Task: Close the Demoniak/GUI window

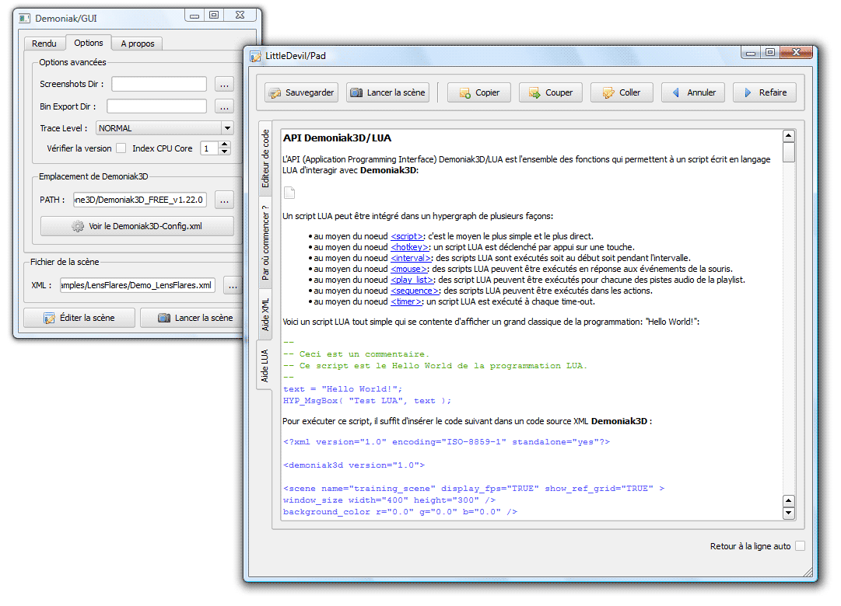Action: point(240,15)
